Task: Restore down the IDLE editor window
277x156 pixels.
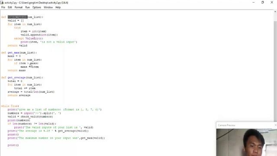Action: pos(263,2)
